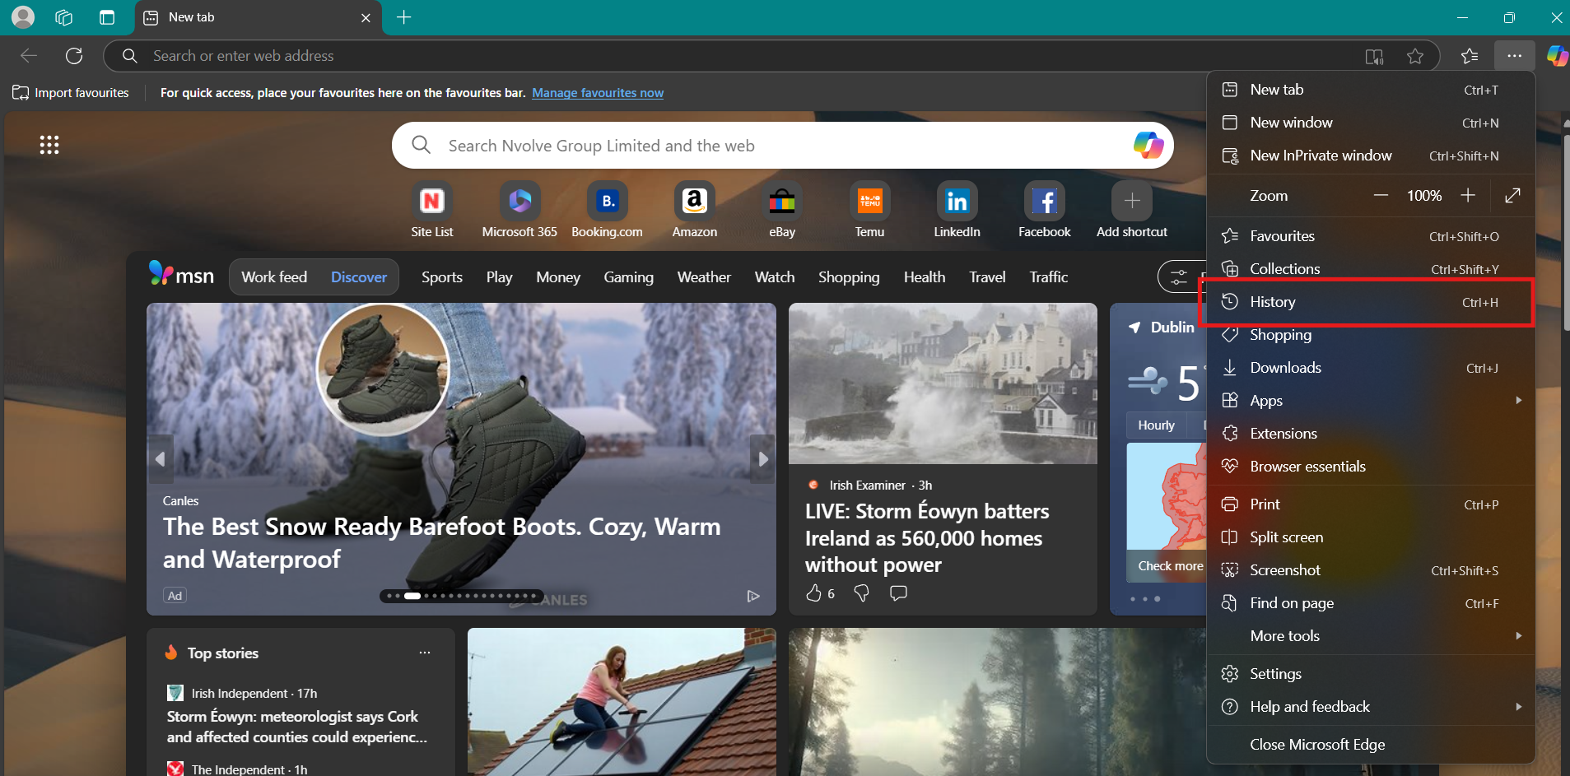Click Add shortcut plus tile
The image size is (1570, 776).
coord(1132,211)
